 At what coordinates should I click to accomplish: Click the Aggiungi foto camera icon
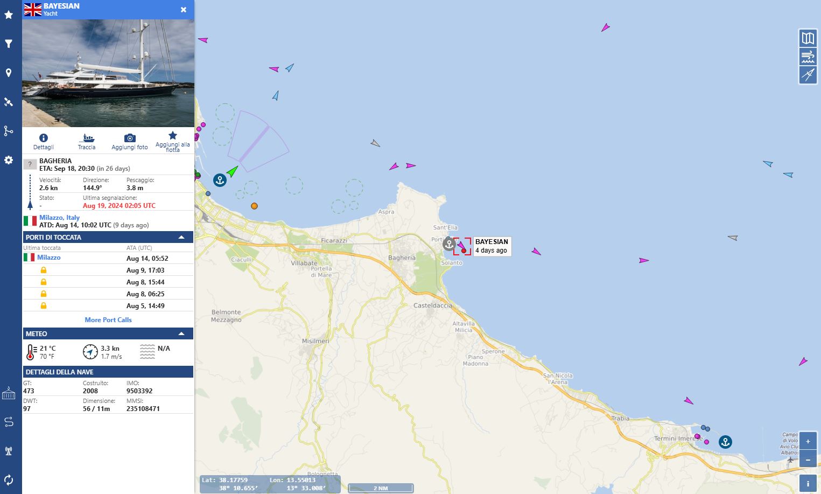tap(129, 138)
